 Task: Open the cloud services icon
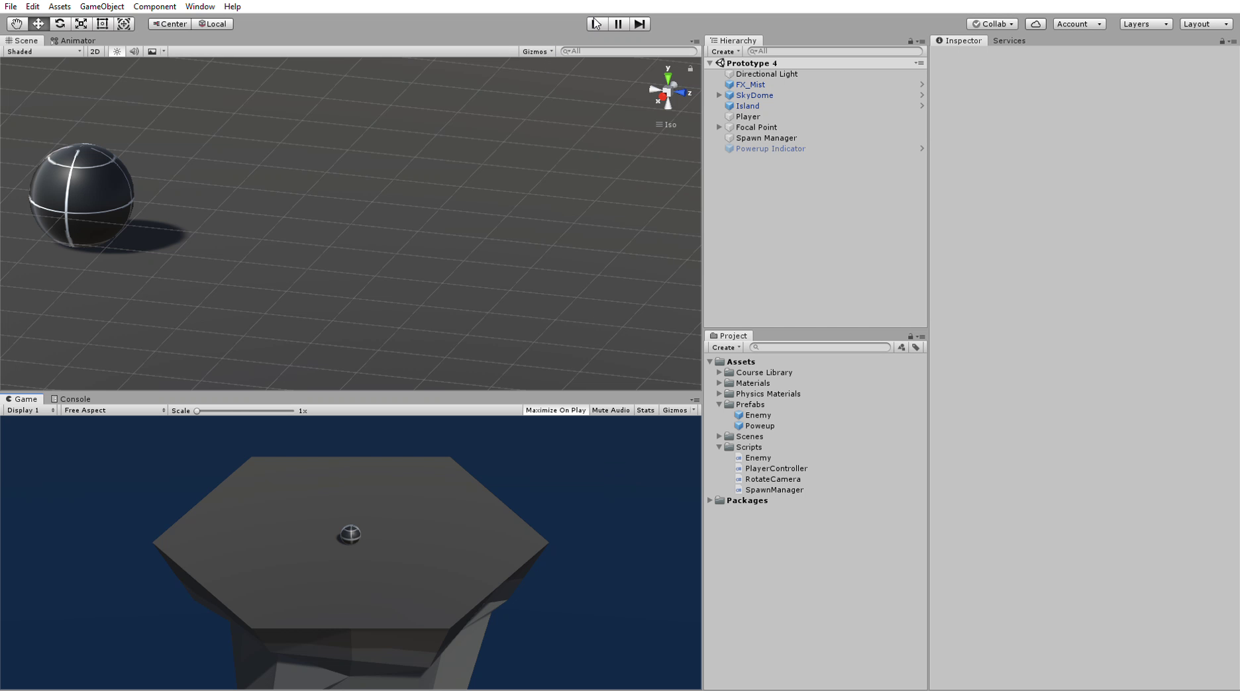1035,24
